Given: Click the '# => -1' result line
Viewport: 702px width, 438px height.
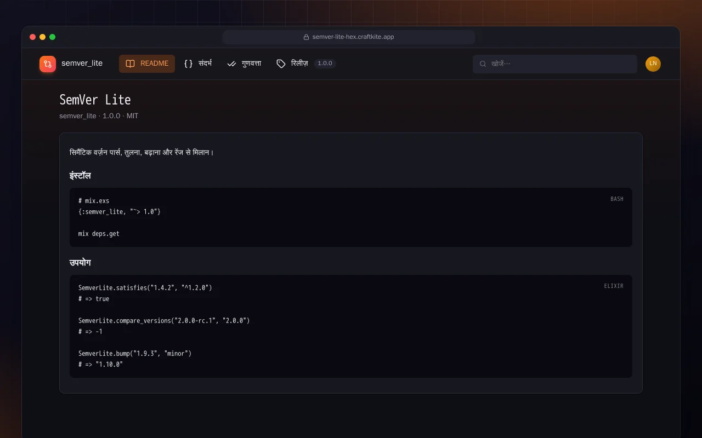Looking at the screenshot, I should [90, 332].
